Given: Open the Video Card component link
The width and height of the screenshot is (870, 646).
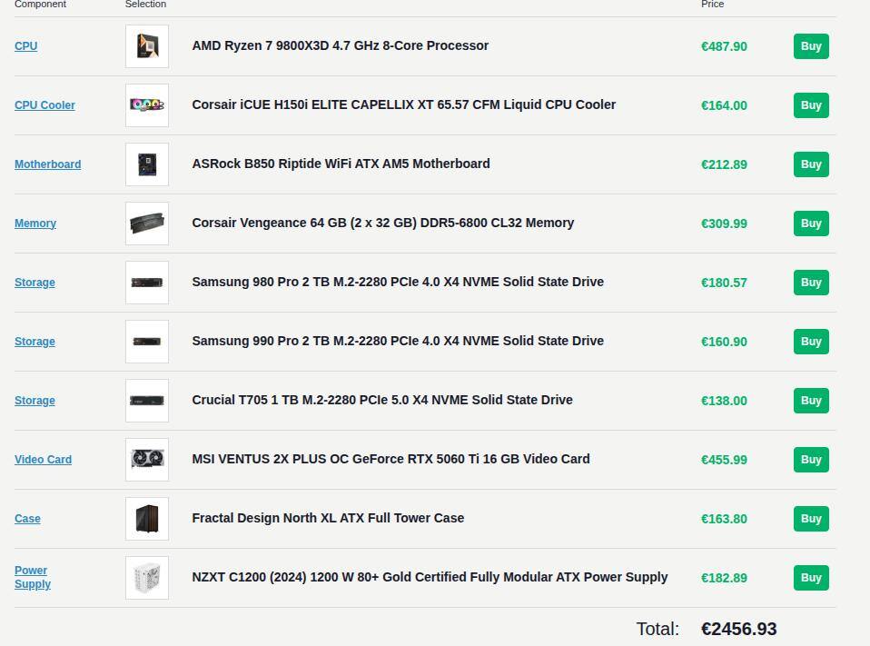Looking at the screenshot, I should 44,460.
